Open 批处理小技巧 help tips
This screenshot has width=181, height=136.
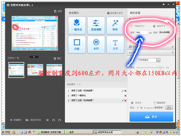coord(115,13)
